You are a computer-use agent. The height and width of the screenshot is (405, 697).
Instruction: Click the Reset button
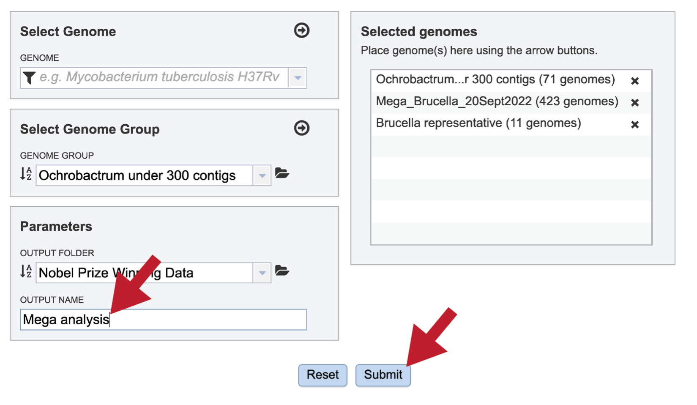click(323, 375)
